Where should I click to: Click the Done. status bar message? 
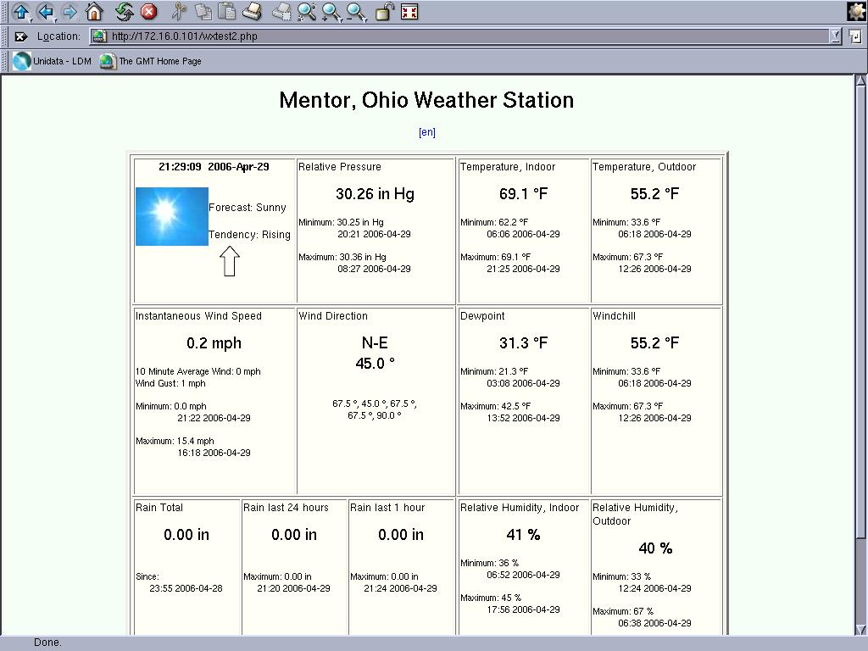coord(47,643)
